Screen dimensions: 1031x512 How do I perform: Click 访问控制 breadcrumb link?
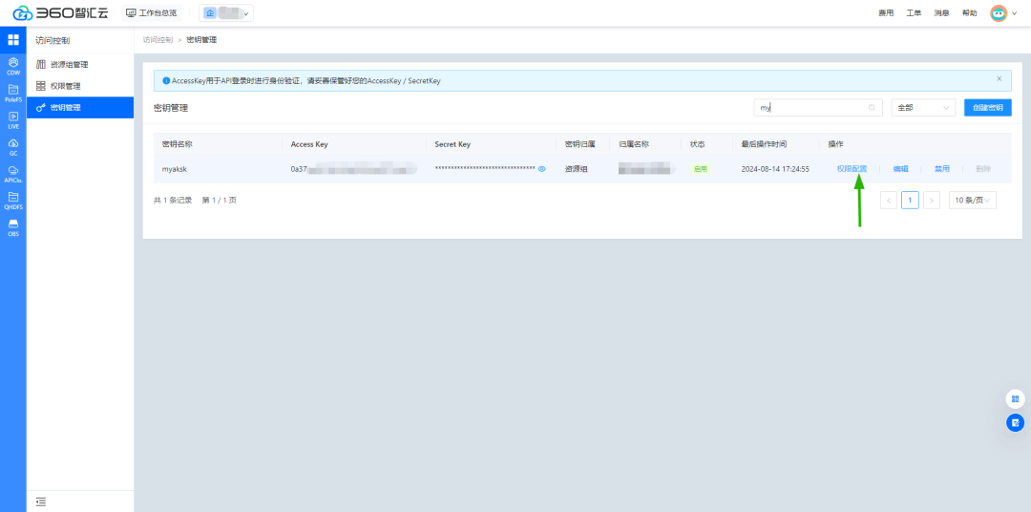158,40
